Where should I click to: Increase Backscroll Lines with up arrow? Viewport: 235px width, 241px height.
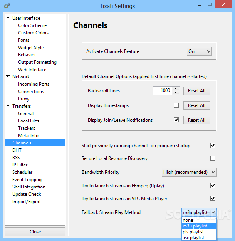click(x=176, y=89)
